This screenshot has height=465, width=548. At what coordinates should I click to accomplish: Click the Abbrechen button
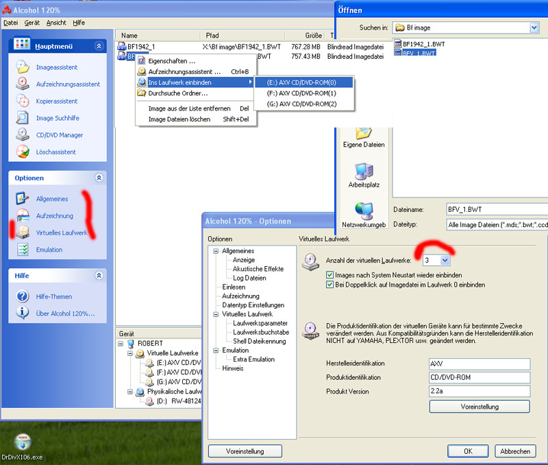(514, 451)
